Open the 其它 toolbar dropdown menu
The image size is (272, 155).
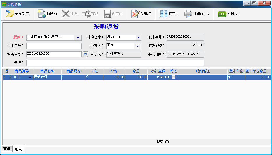coord(179,14)
